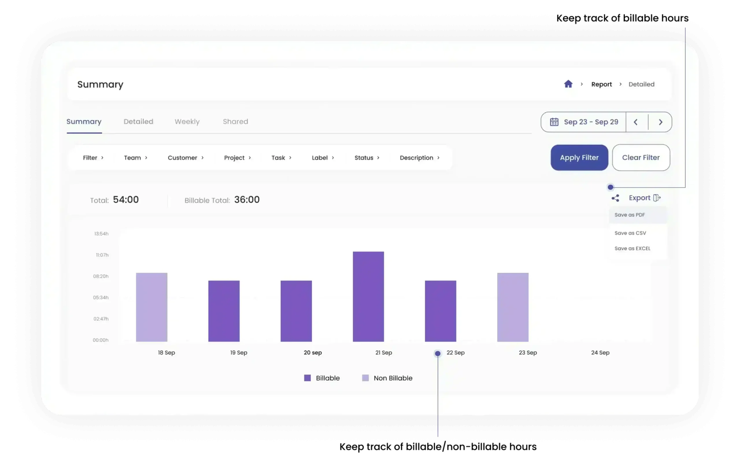Click the Export button

[645, 198]
